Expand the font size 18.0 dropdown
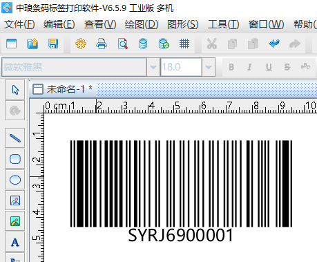Screen dimensions: 317x262 (x=209, y=67)
